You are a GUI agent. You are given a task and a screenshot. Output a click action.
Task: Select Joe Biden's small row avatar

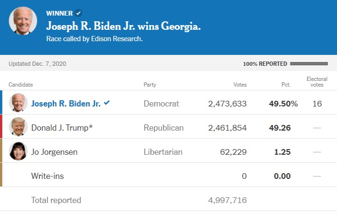pos(18,103)
